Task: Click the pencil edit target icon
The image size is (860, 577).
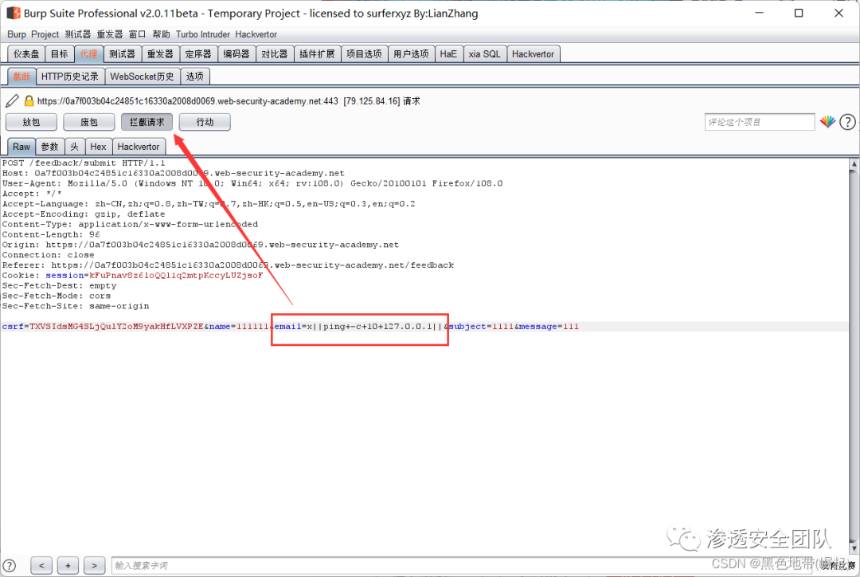Action: [x=12, y=101]
